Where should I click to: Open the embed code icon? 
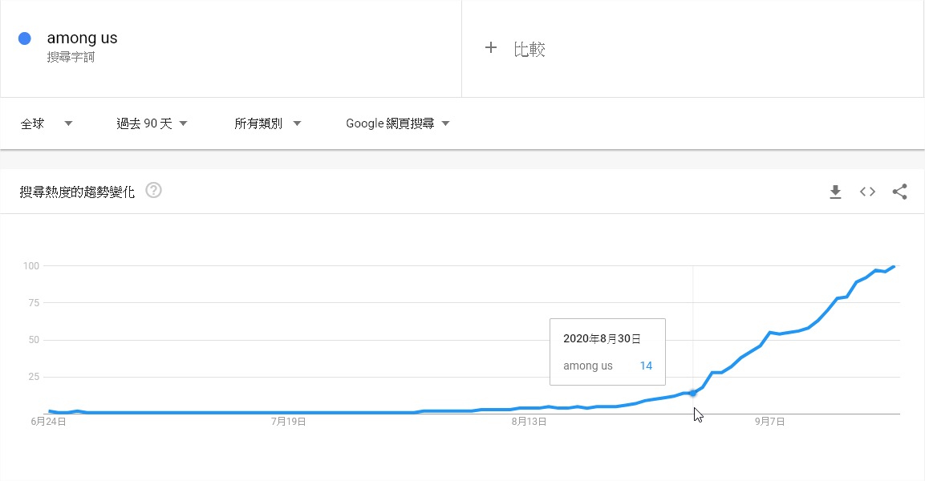pyautogui.click(x=867, y=192)
